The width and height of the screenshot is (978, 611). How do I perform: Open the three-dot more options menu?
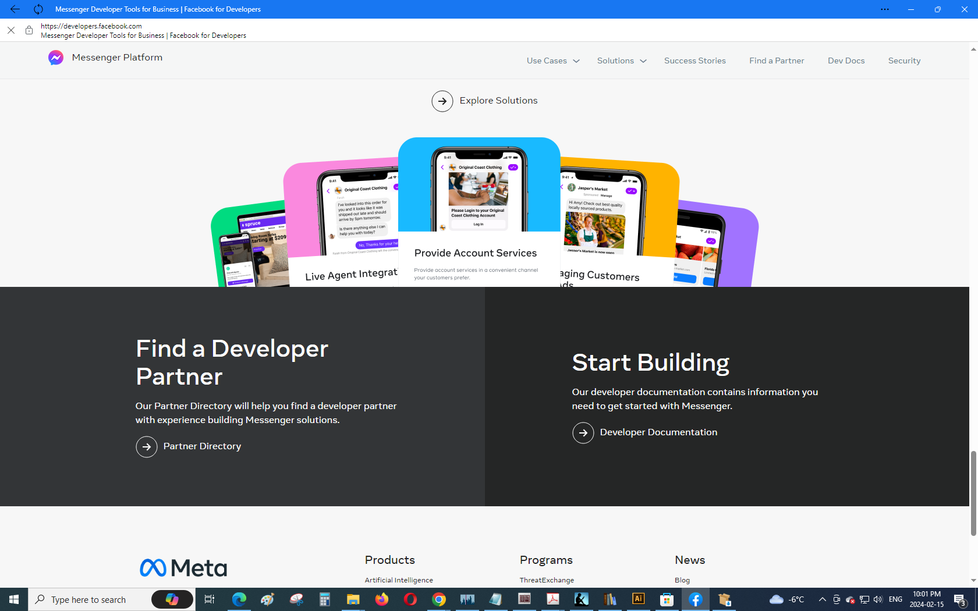click(884, 9)
